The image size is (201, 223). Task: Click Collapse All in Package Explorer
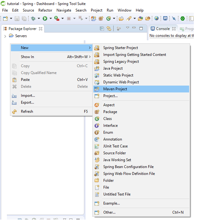click(x=102, y=29)
